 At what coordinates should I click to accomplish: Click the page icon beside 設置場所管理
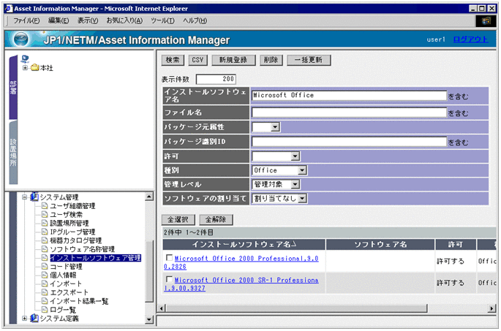pos(45,223)
